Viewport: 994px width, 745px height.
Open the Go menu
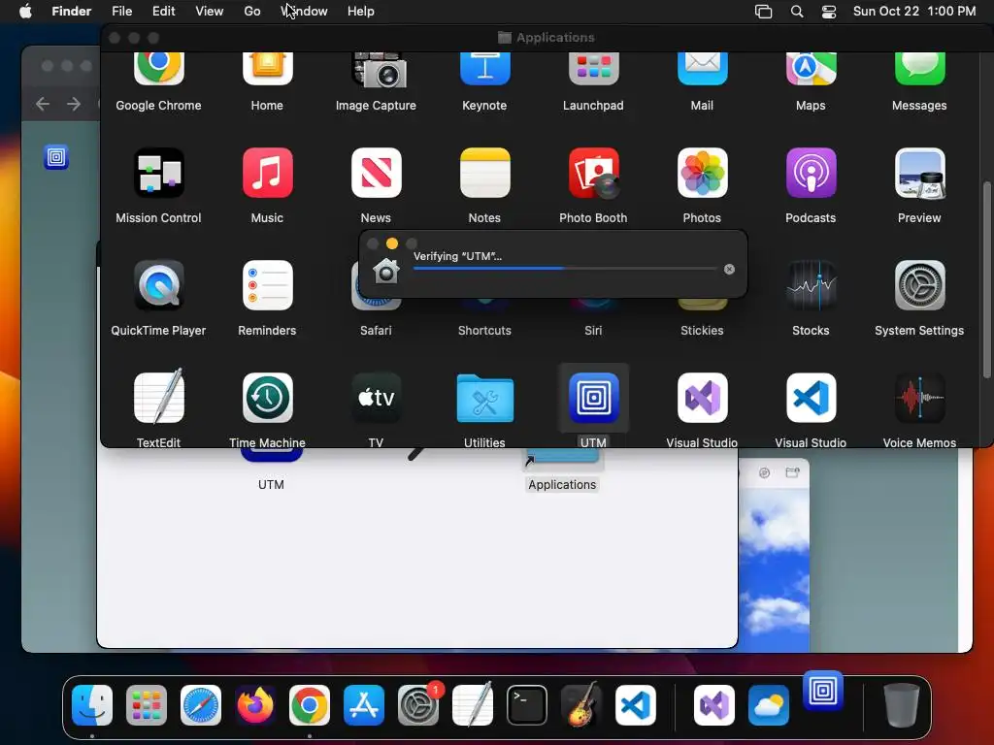(x=252, y=12)
